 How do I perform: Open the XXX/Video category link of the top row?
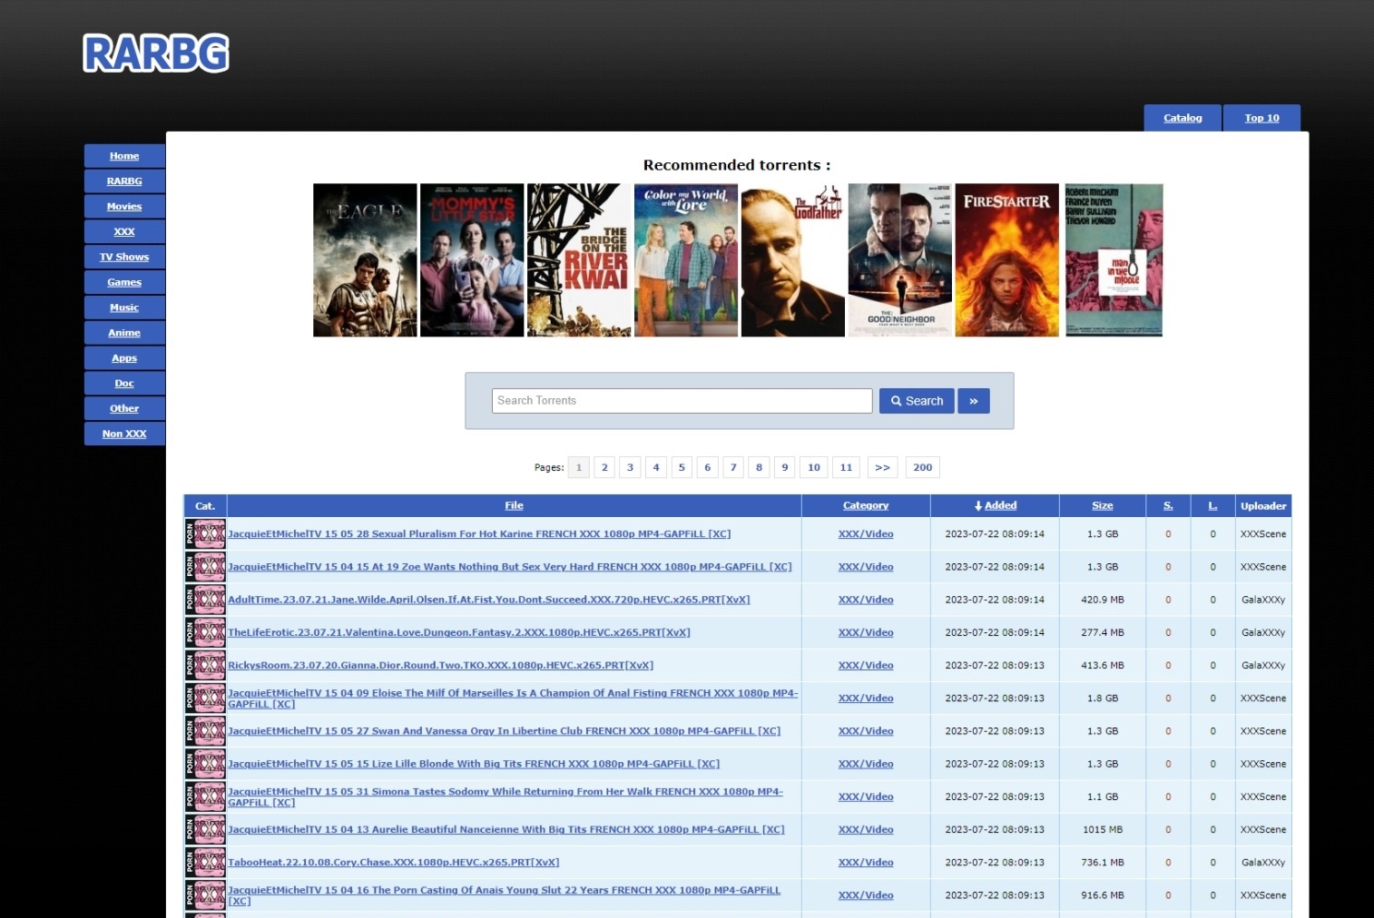coord(864,533)
